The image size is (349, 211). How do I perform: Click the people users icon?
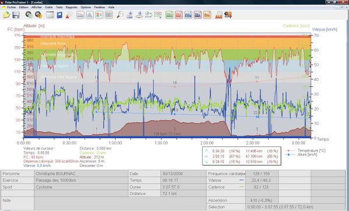pos(228,15)
